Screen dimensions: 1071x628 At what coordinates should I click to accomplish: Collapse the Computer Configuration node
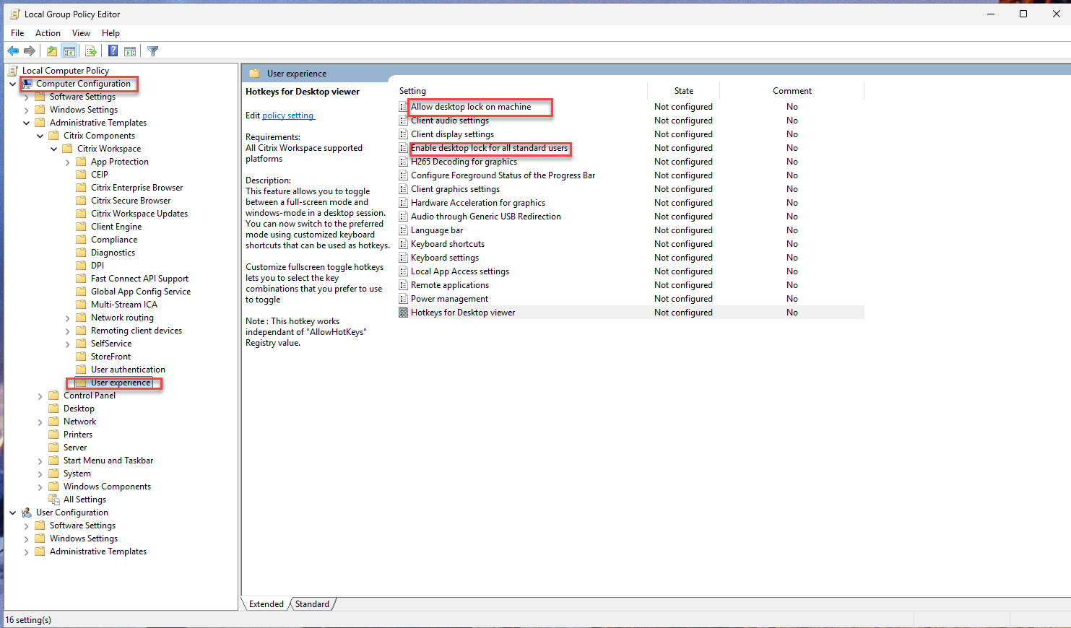12,84
